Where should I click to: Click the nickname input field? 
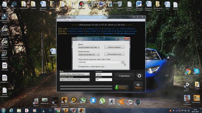104,74
